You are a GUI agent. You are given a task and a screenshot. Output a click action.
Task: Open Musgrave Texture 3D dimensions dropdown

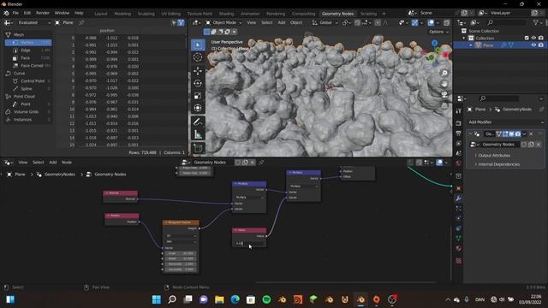pyautogui.click(x=181, y=236)
